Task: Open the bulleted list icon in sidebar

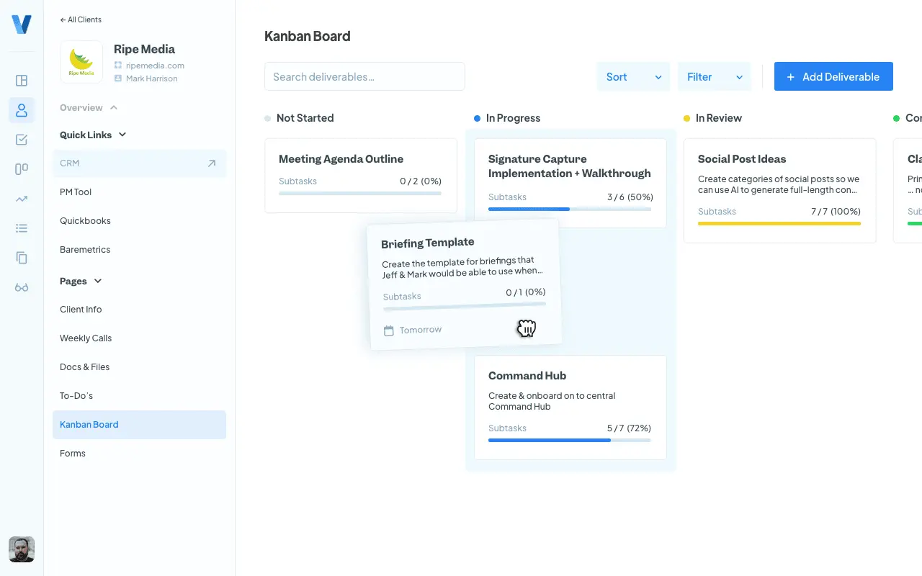Action: [x=22, y=228]
